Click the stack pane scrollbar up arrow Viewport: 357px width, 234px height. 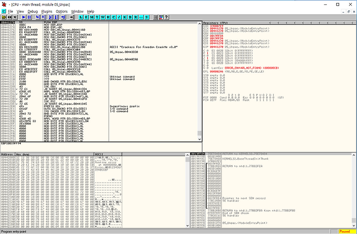(x=354, y=155)
